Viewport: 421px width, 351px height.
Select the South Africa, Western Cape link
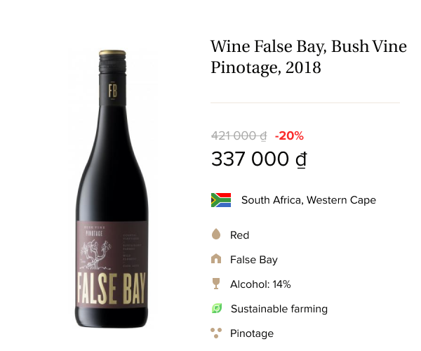coord(308,200)
